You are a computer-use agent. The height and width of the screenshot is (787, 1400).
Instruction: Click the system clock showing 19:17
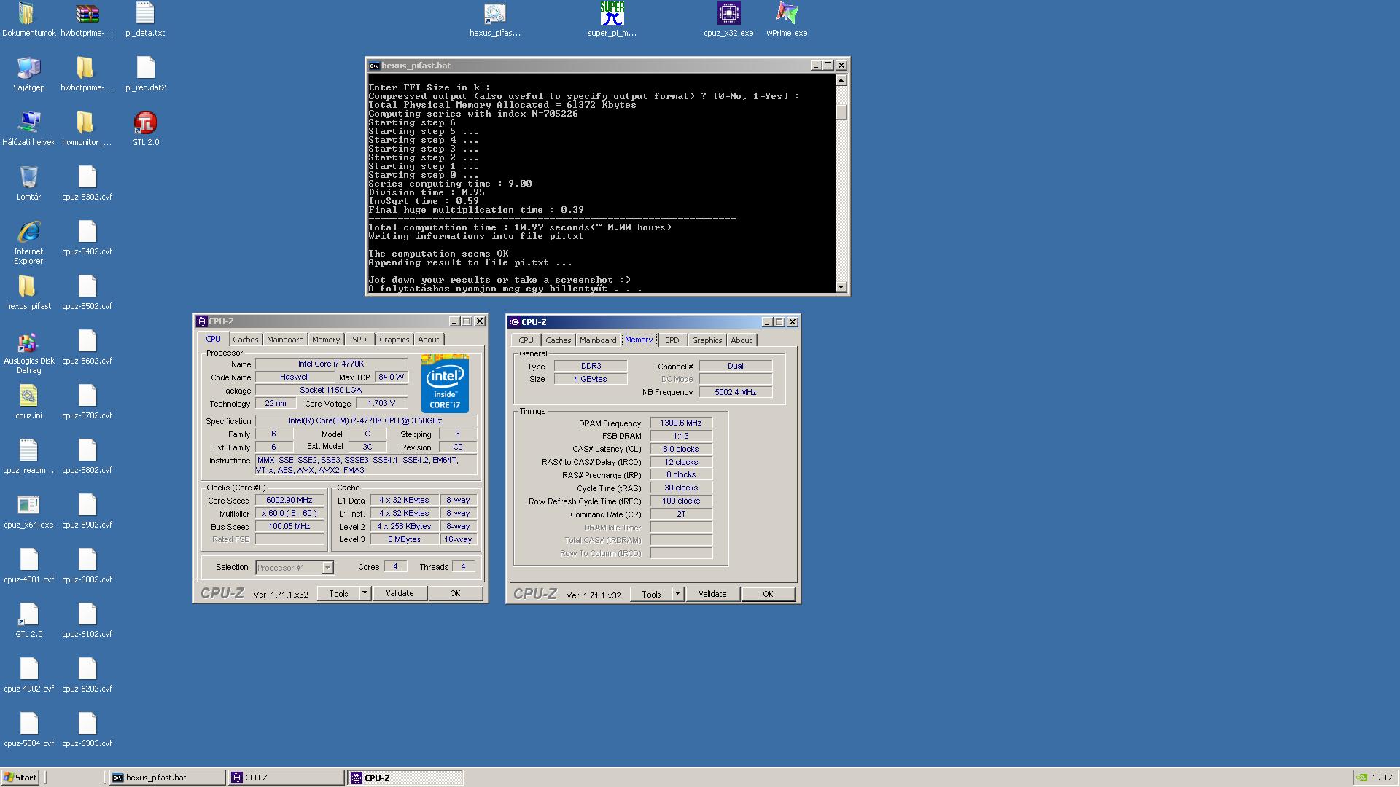tap(1382, 778)
